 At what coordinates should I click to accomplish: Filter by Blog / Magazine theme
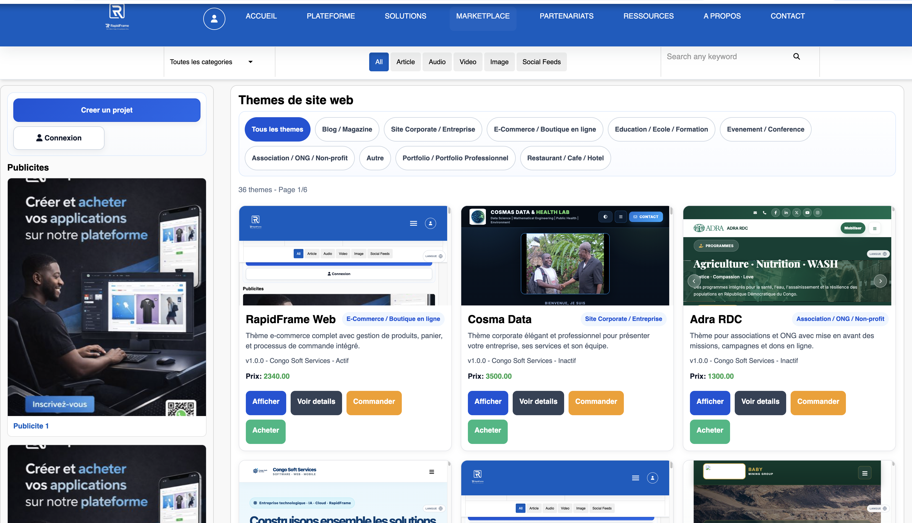tap(347, 129)
